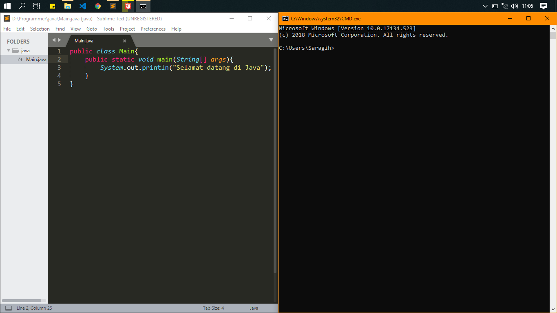557x313 pixels.
Task: Collapse the java folder in the sidebar
Action: (9, 51)
